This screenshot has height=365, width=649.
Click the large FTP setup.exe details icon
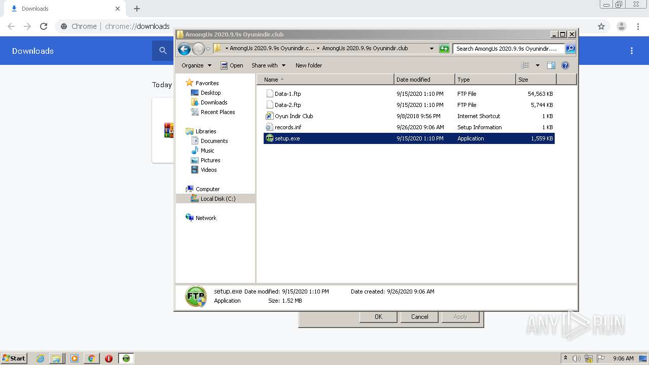click(196, 296)
